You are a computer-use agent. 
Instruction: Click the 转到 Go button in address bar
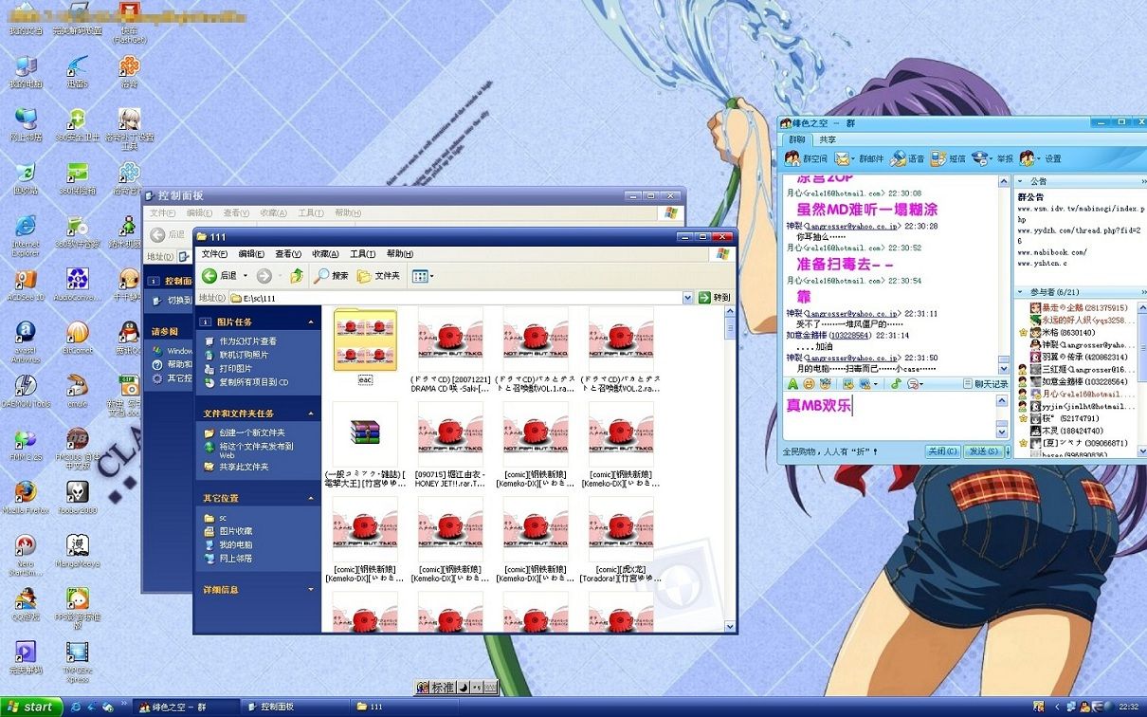click(715, 298)
